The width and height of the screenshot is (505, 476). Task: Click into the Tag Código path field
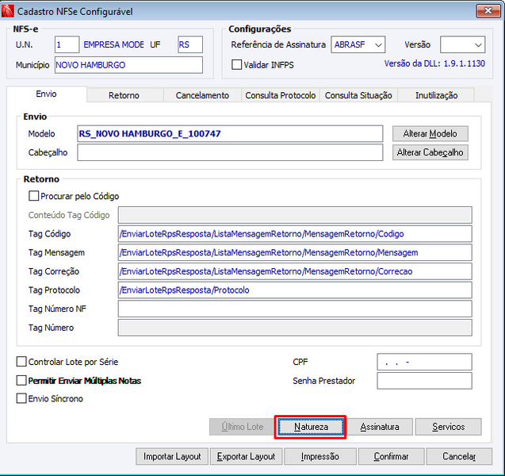click(295, 234)
